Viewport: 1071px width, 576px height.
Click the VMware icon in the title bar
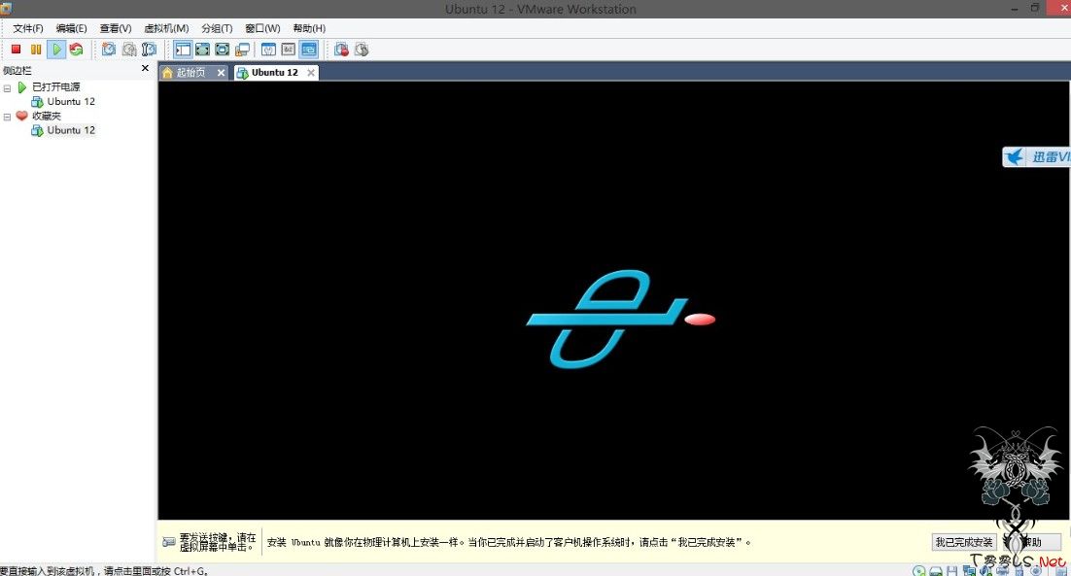6,8
